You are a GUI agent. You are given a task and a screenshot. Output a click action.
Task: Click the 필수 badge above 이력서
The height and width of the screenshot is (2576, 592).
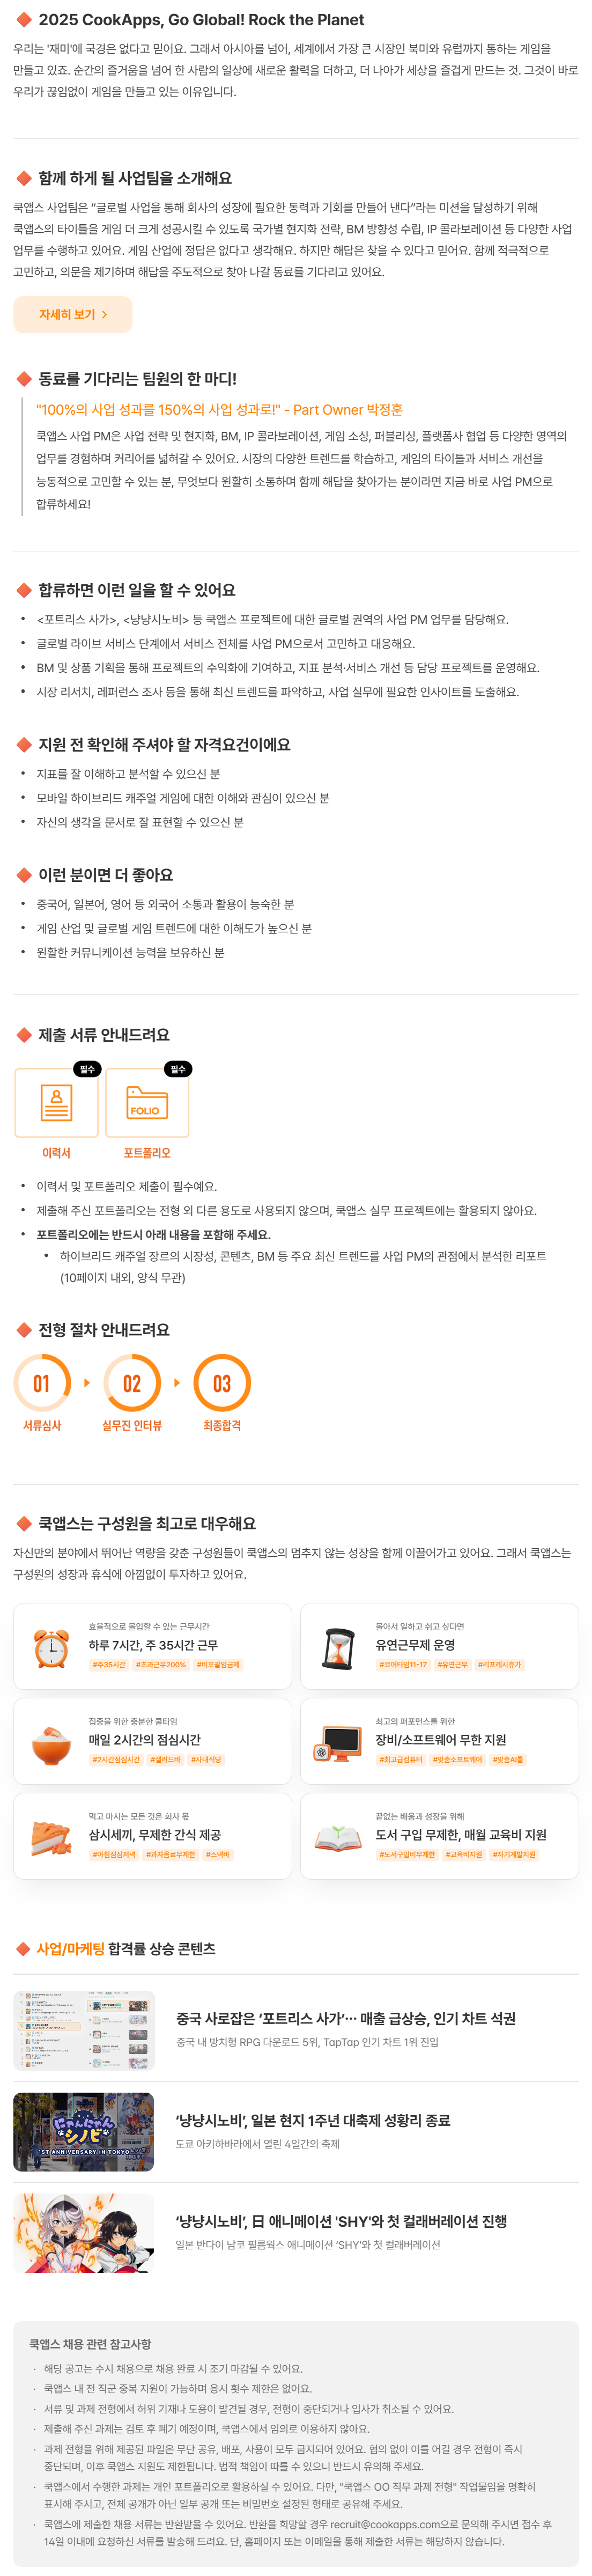coord(87,1069)
